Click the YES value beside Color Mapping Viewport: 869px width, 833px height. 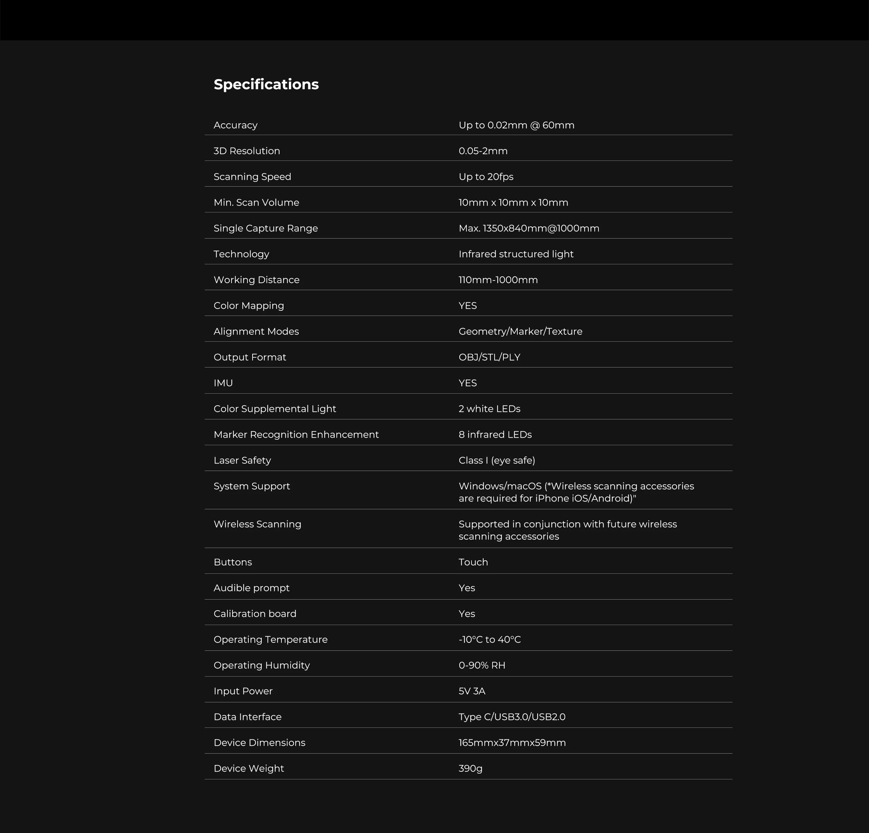(467, 306)
